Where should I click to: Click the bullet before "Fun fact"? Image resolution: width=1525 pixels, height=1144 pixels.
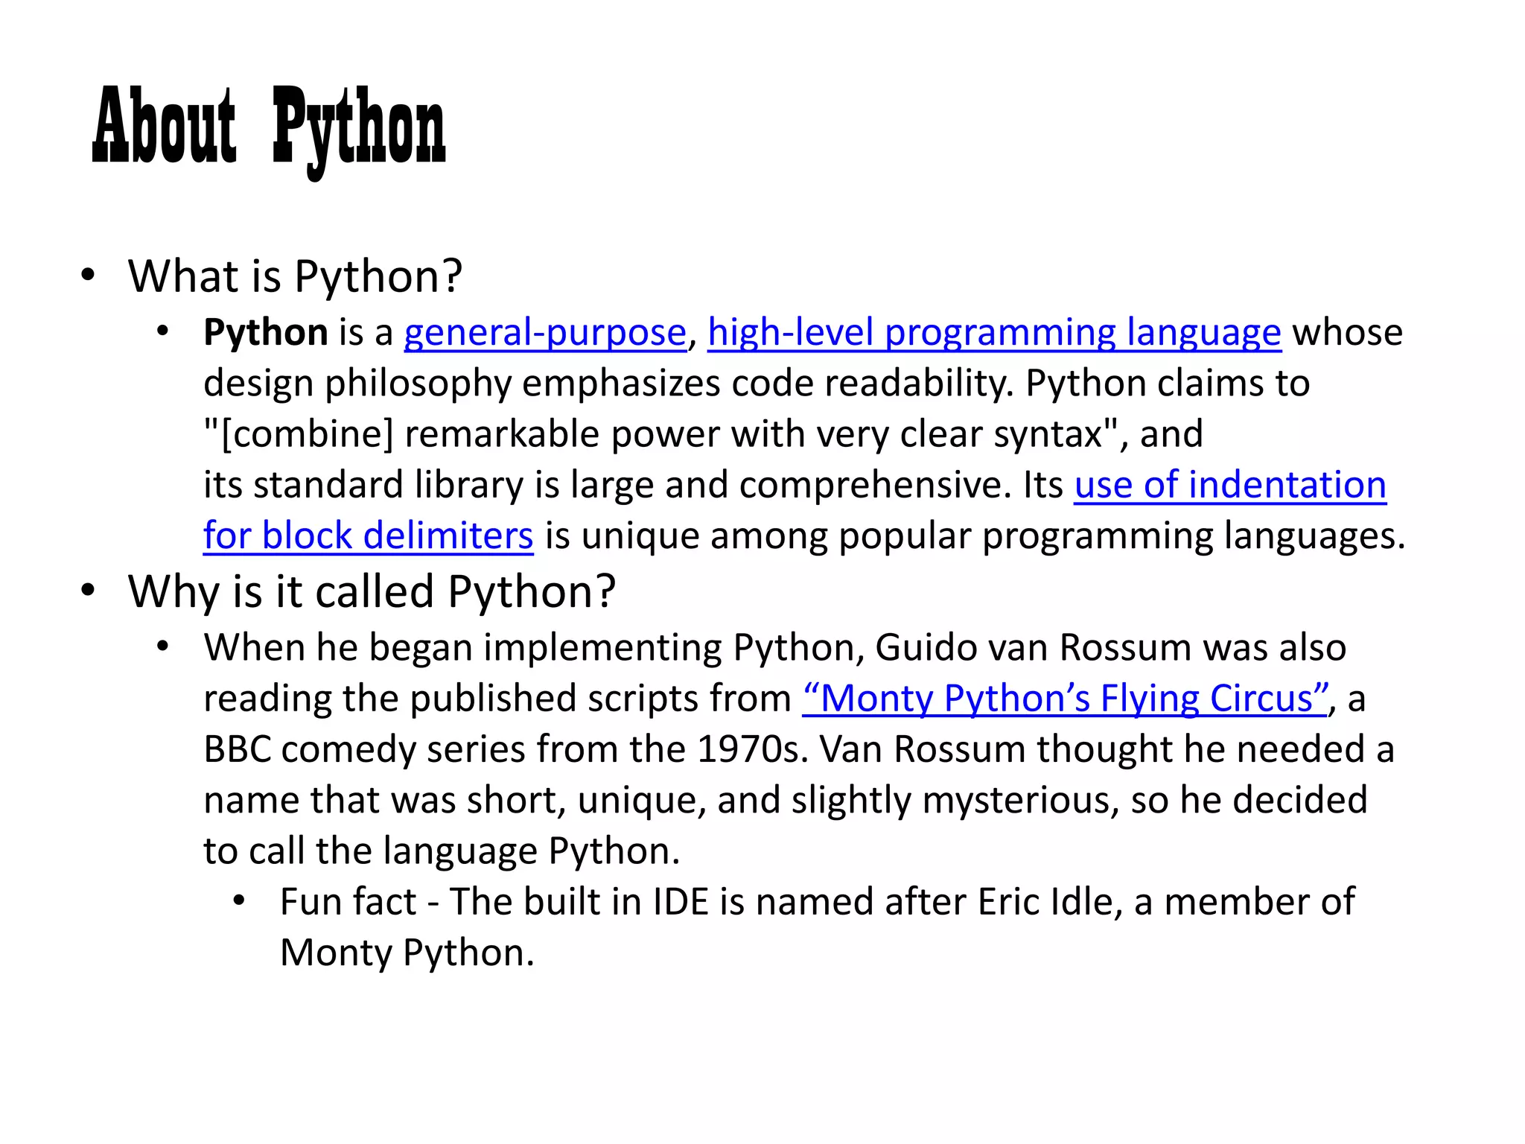point(239,901)
